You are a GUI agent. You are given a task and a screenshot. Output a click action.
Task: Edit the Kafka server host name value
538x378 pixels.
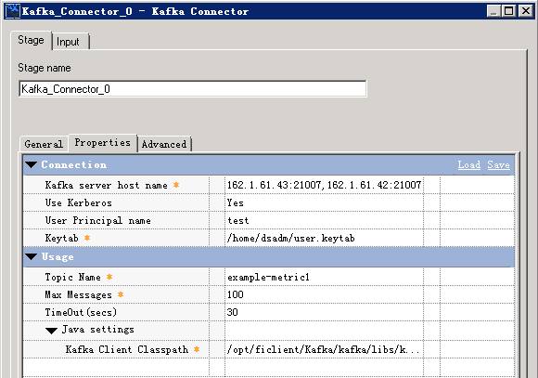pyautogui.click(x=324, y=185)
